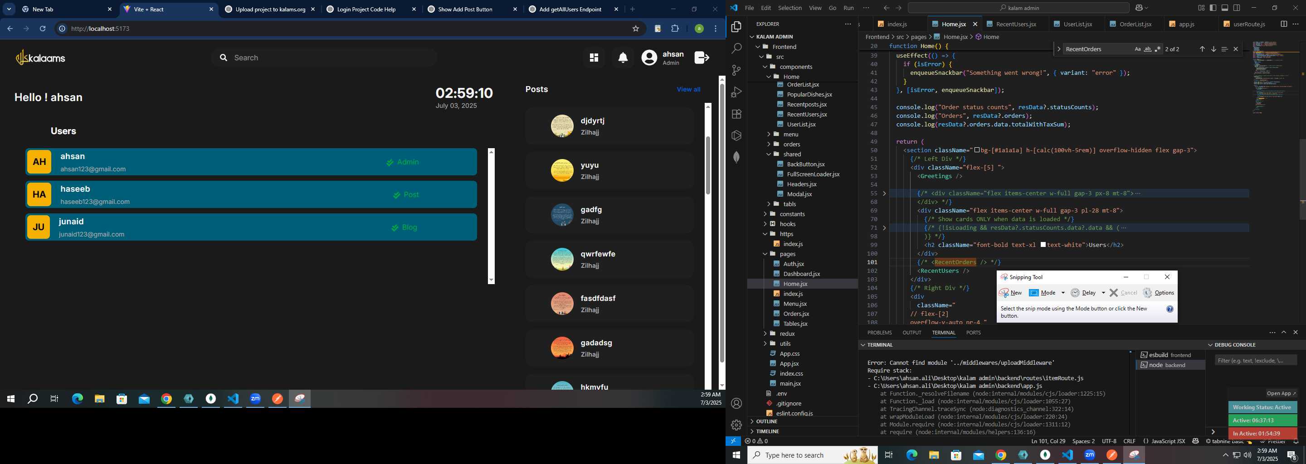Collapse the shared folder

[x=792, y=154]
